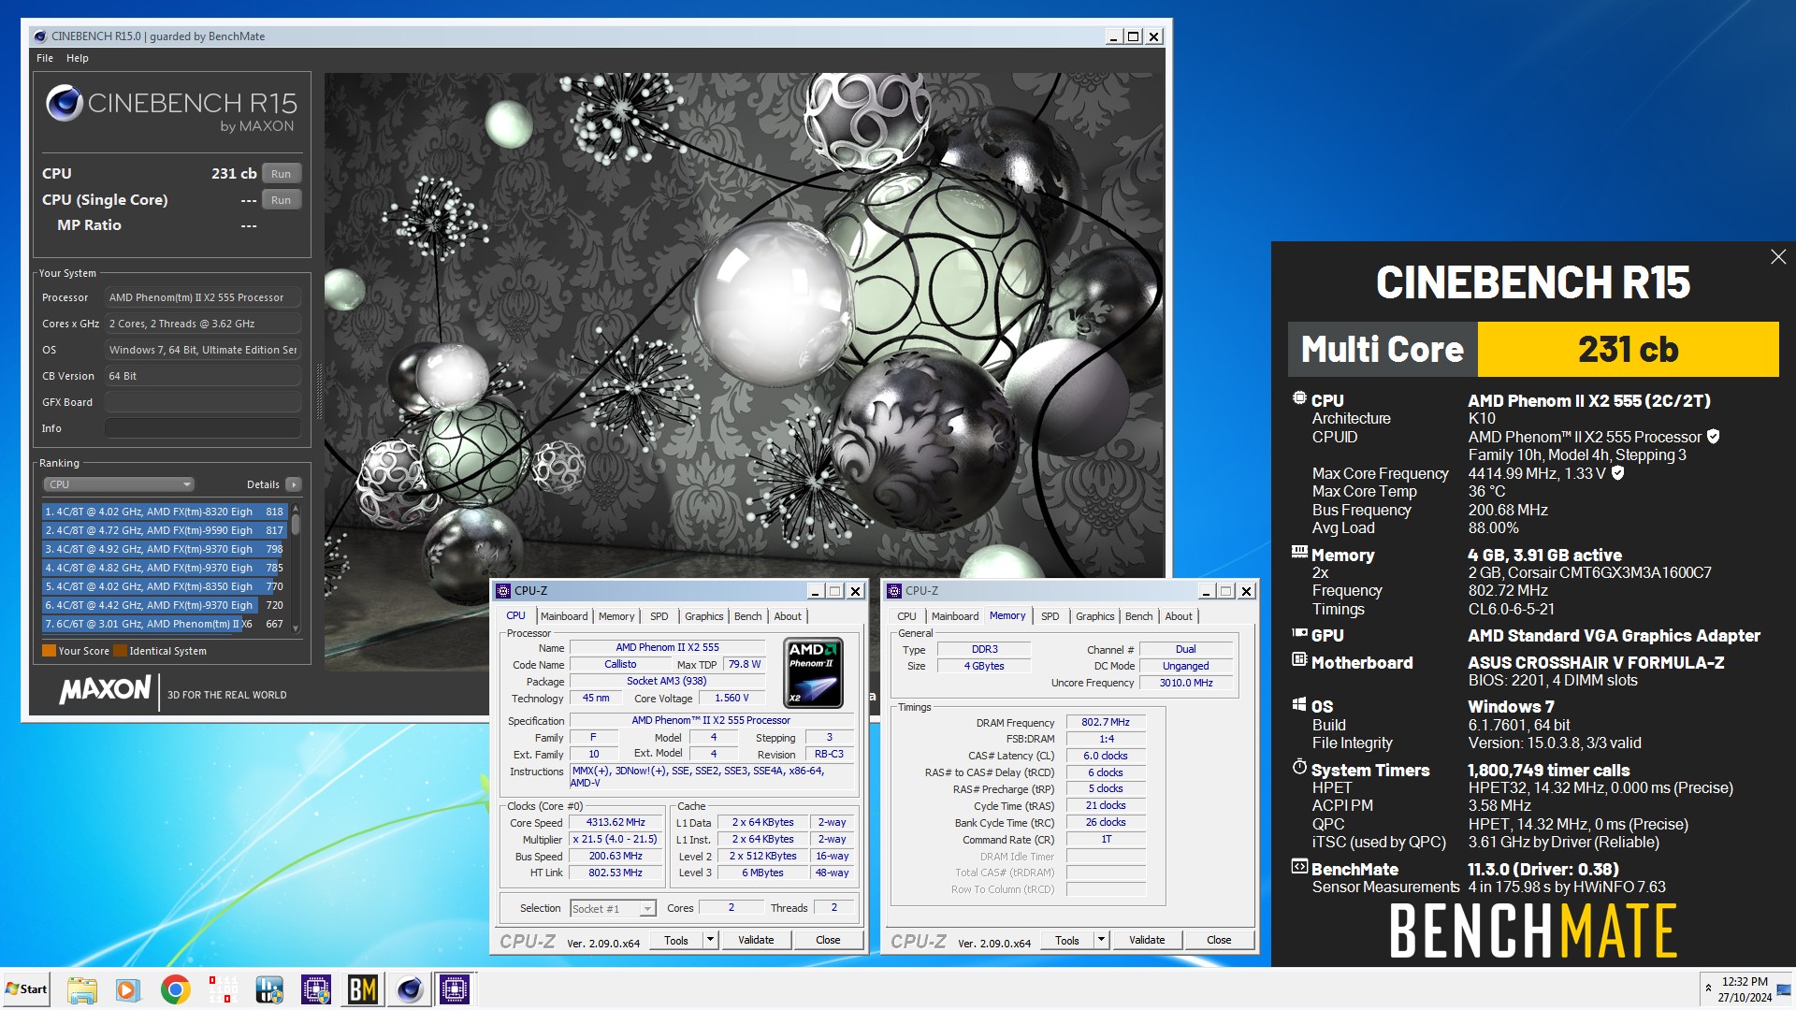Click Validate in right CPU-Z window

click(1147, 941)
